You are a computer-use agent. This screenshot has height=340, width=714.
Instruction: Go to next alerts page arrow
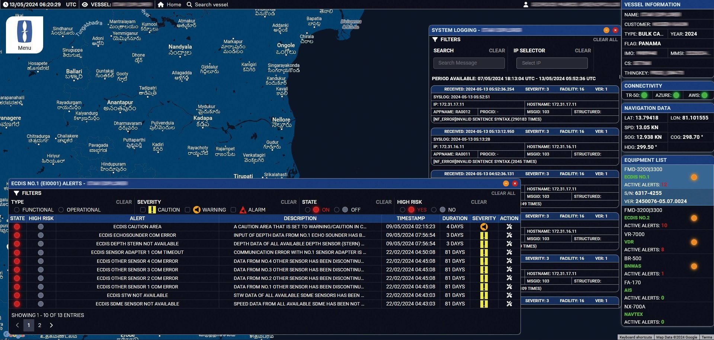[x=51, y=325]
